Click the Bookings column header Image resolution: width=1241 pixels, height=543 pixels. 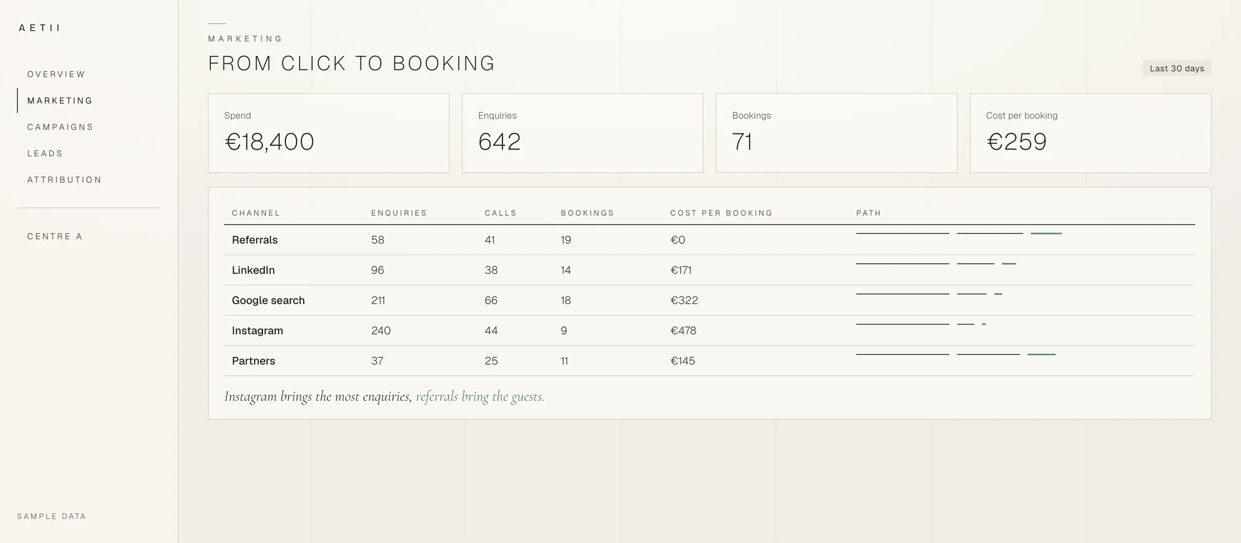pyautogui.click(x=588, y=213)
